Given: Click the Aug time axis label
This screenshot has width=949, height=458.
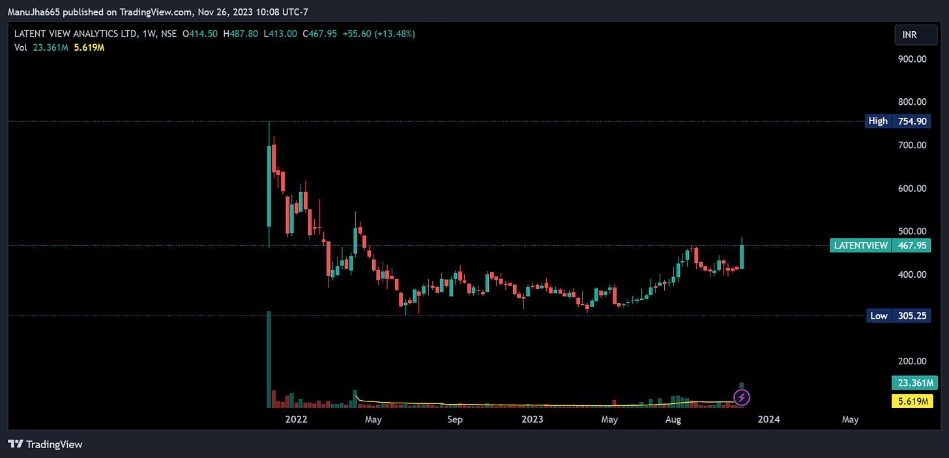Looking at the screenshot, I should coord(673,420).
